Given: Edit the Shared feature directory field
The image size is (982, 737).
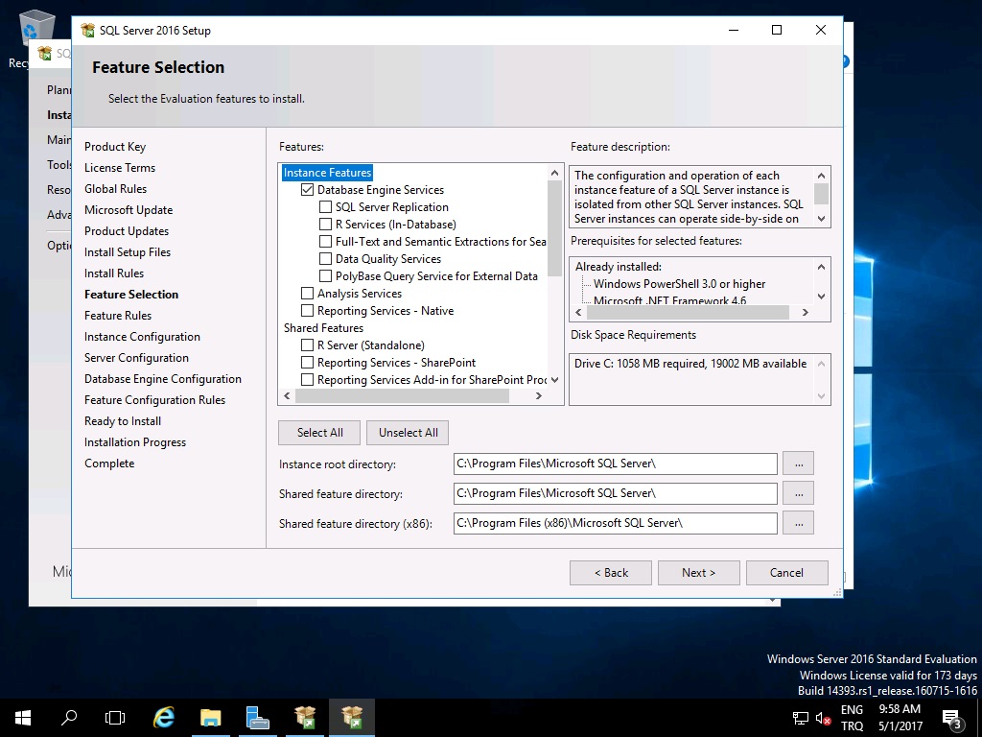Looking at the screenshot, I should click(615, 493).
